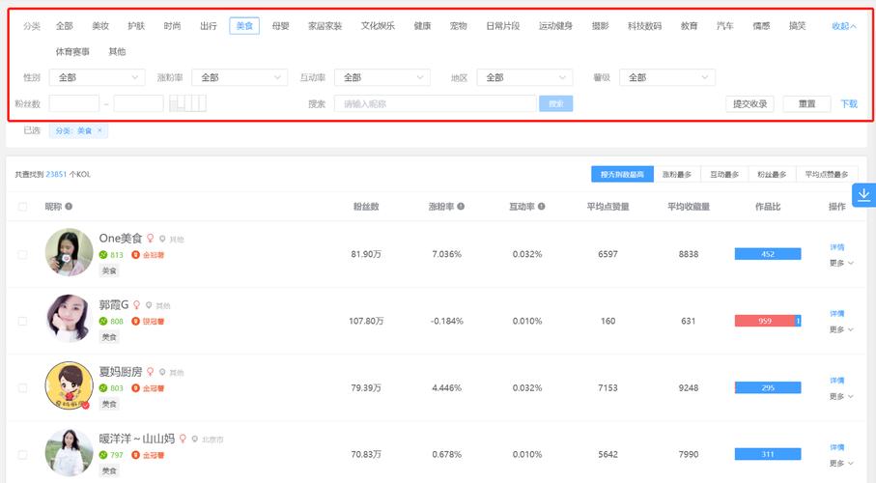Click green score icon beside 808
This screenshot has height=483, width=876.
103,321
